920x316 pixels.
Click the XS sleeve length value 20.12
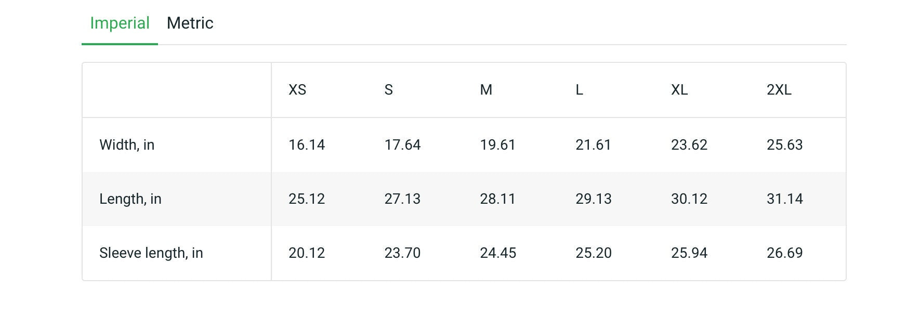tap(307, 253)
